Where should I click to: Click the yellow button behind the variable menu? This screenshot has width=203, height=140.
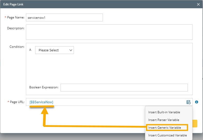pos(195,124)
